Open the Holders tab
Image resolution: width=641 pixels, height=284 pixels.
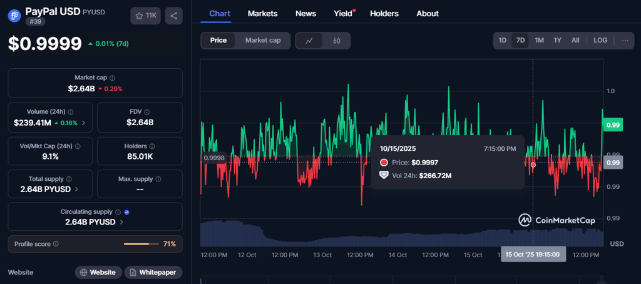point(384,14)
